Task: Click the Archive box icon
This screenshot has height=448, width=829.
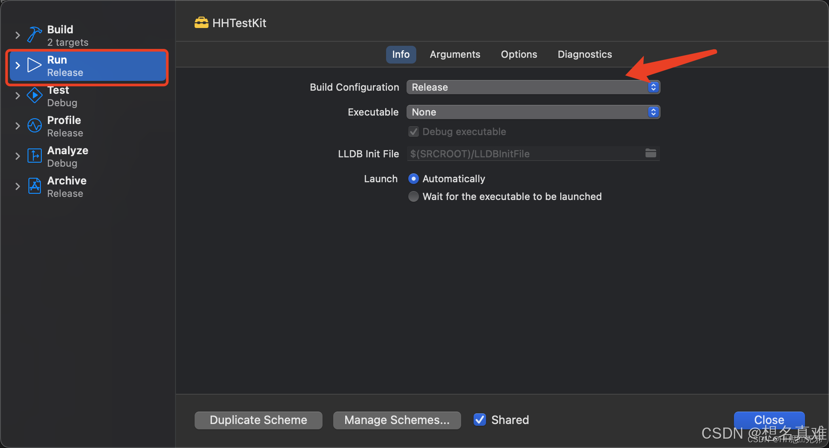Action: [34, 186]
